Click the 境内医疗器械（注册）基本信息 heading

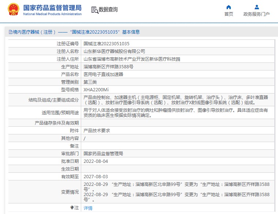[76, 32]
